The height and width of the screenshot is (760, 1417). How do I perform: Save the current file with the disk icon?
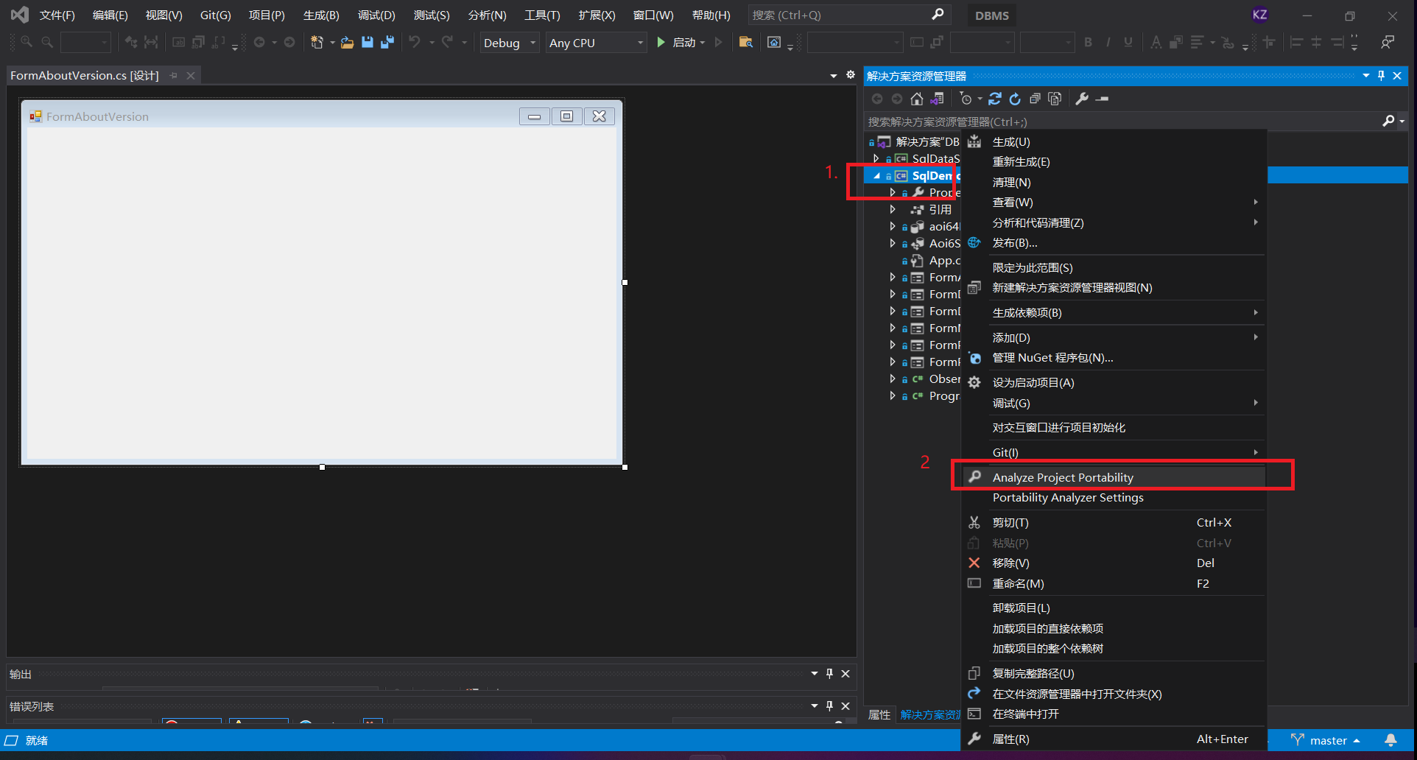[367, 43]
